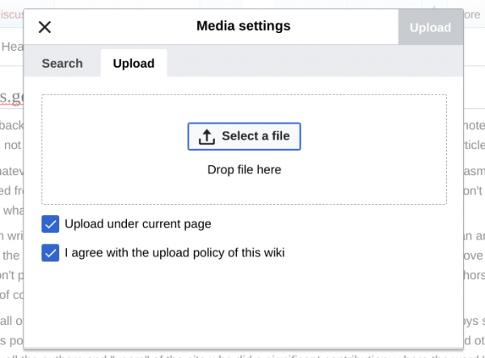Toggle the Upload under current page checkbox

pos(51,224)
